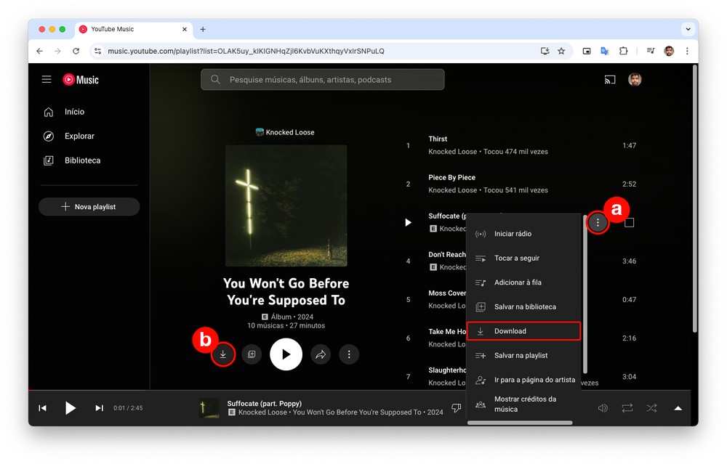Screen dimensions: 727x464
Task: Click the cast to device icon
Action: point(610,80)
